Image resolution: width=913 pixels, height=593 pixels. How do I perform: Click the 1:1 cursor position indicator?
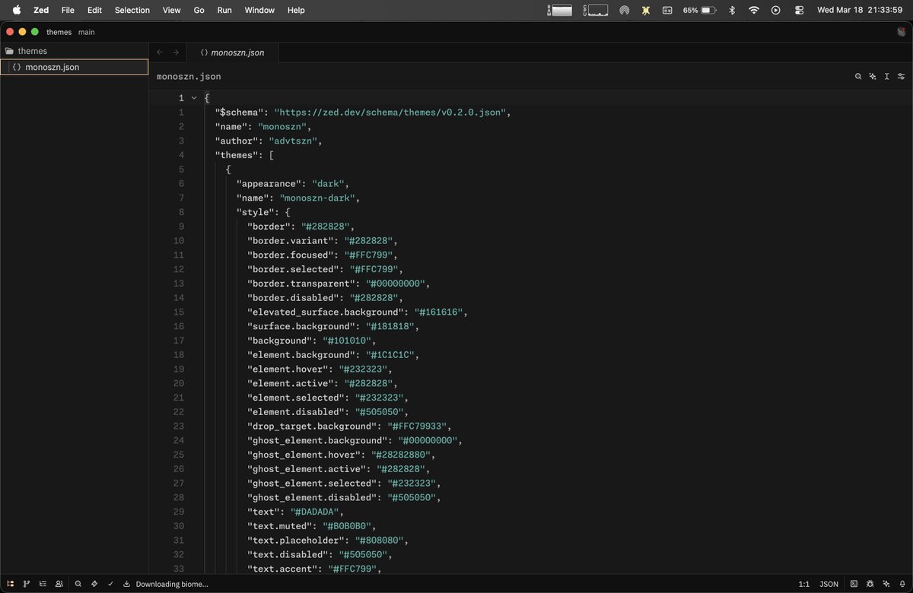click(803, 584)
